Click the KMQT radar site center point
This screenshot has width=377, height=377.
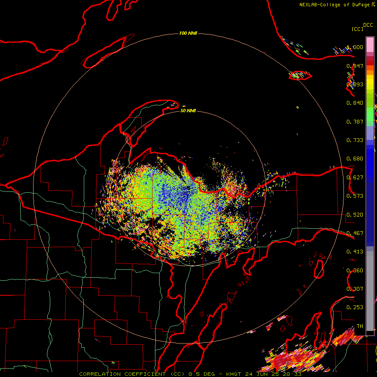[188, 188]
